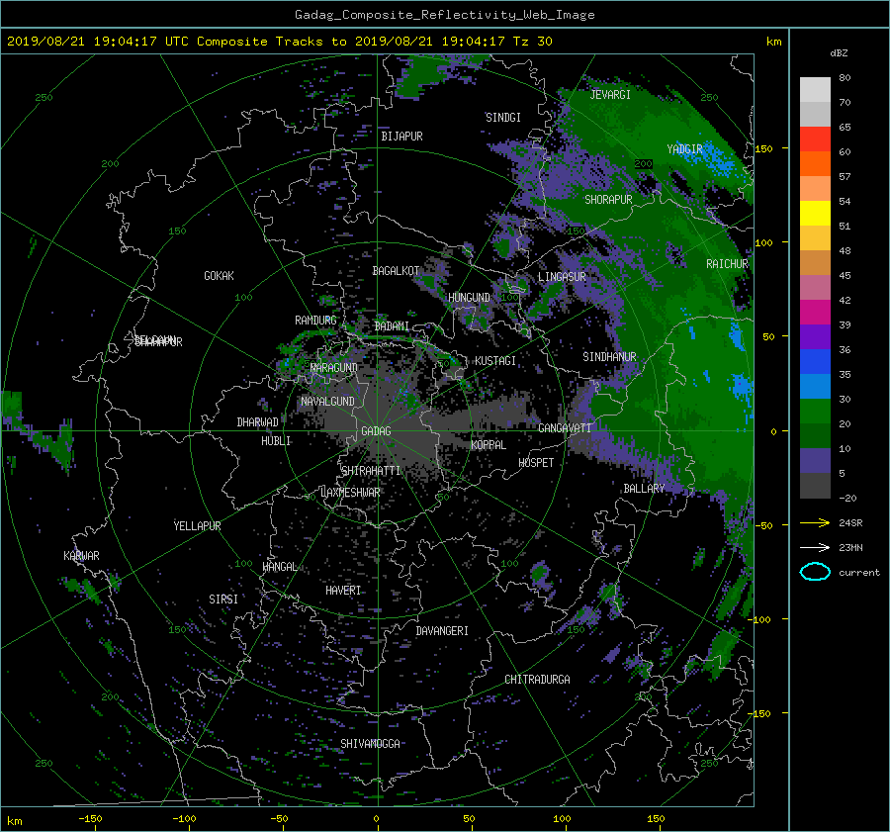Select the dark gray -20 dBZ swatch
Viewport: 890px width, 832px height.
click(815, 486)
